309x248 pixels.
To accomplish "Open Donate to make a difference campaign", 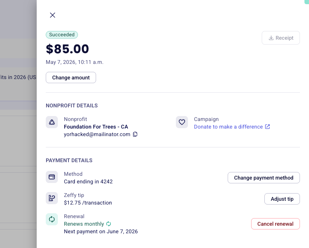I will pos(228,127).
